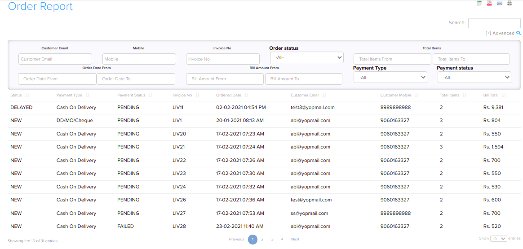Click the blue magnifier search icon
523x249 pixels.
tap(519, 33)
